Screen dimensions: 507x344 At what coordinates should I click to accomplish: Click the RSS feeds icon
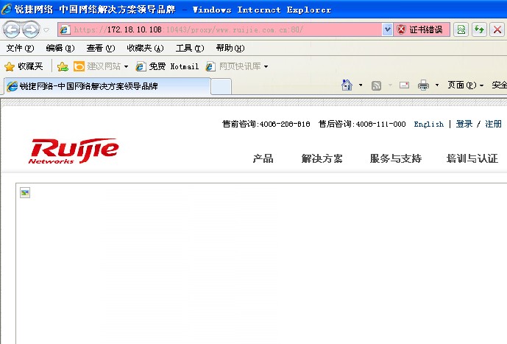[376, 85]
